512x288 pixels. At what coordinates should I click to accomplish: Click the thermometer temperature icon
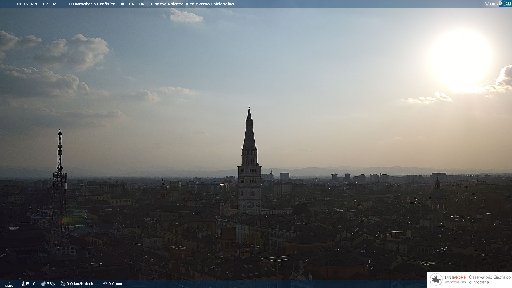23,284
